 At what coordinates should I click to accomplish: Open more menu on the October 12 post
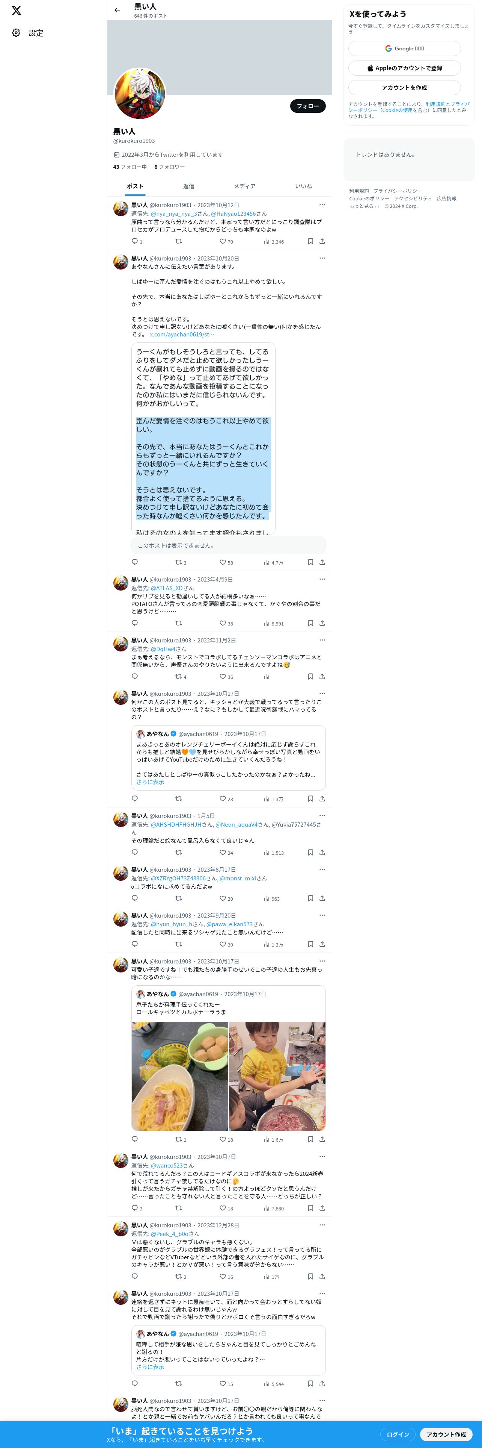pyautogui.click(x=322, y=204)
